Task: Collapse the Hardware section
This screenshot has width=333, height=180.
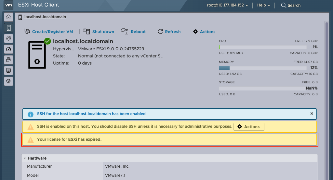Action: tap(25, 158)
